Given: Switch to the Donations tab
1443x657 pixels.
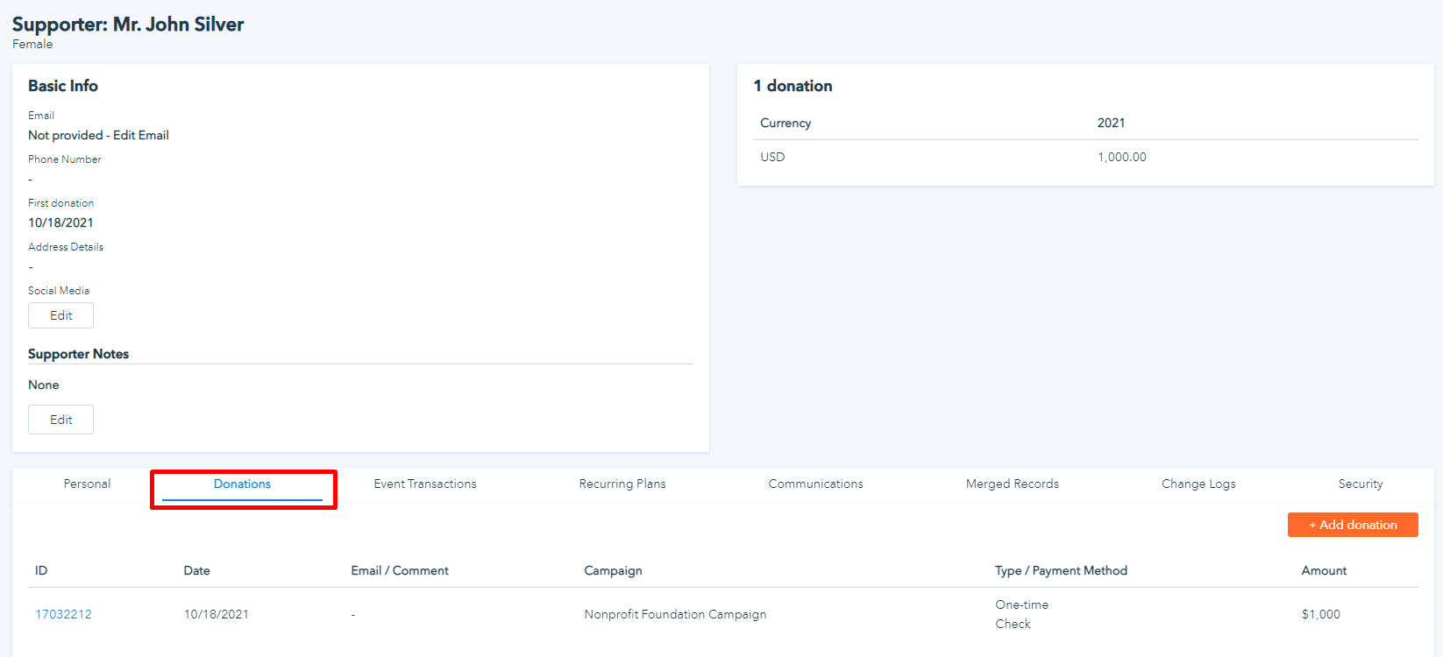Looking at the screenshot, I should point(242,484).
